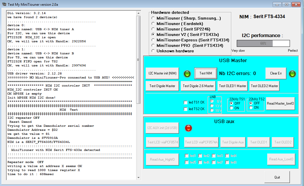Click log scrollbar up arrow
The image size is (304, 186).
click(138, 13)
